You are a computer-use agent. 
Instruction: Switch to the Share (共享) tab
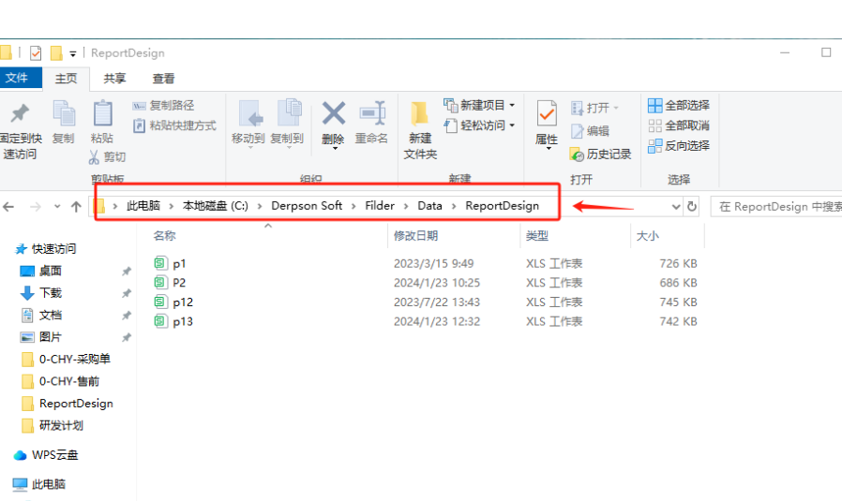pyautogui.click(x=114, y=79)
